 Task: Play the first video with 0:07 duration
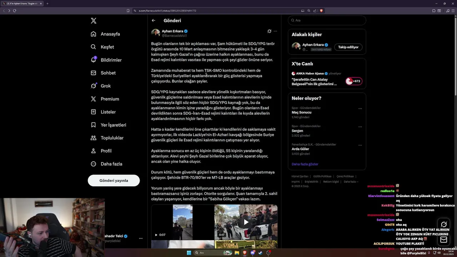pyautogui.click(x=182, y=222)
